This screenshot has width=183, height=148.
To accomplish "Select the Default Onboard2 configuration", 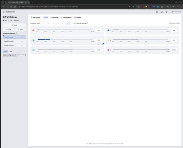I will (x=14, y=41).
